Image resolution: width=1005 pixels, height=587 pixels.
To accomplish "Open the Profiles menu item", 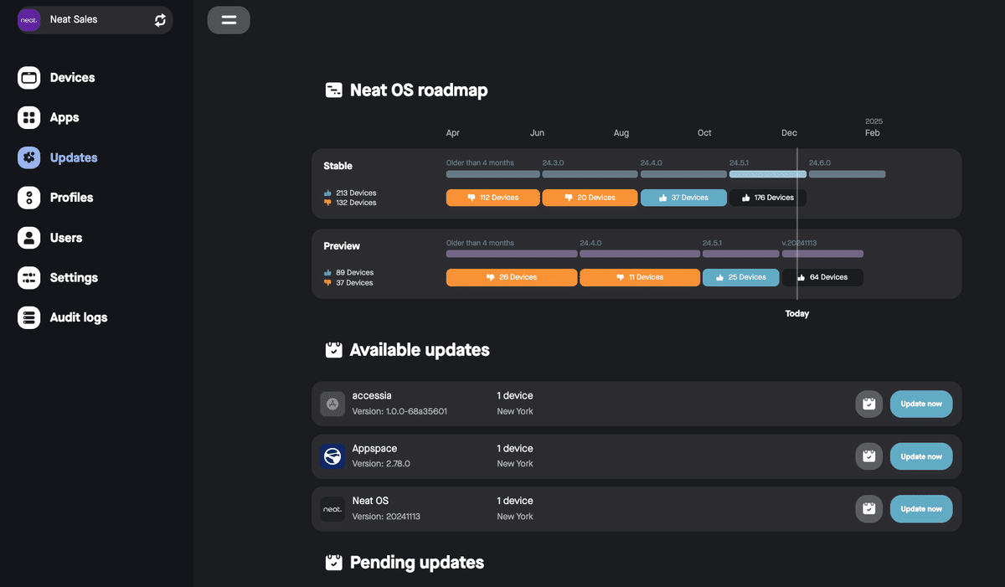I will point(71,198).
